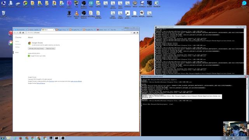The height and width of the screenshot is (140, 249).
Task: Select About in Chrome sidebar
Action: coord(17,52)
